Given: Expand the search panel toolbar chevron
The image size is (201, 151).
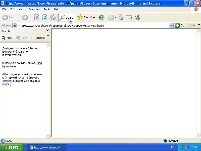Looking at the screenshot, I should 48,36.
